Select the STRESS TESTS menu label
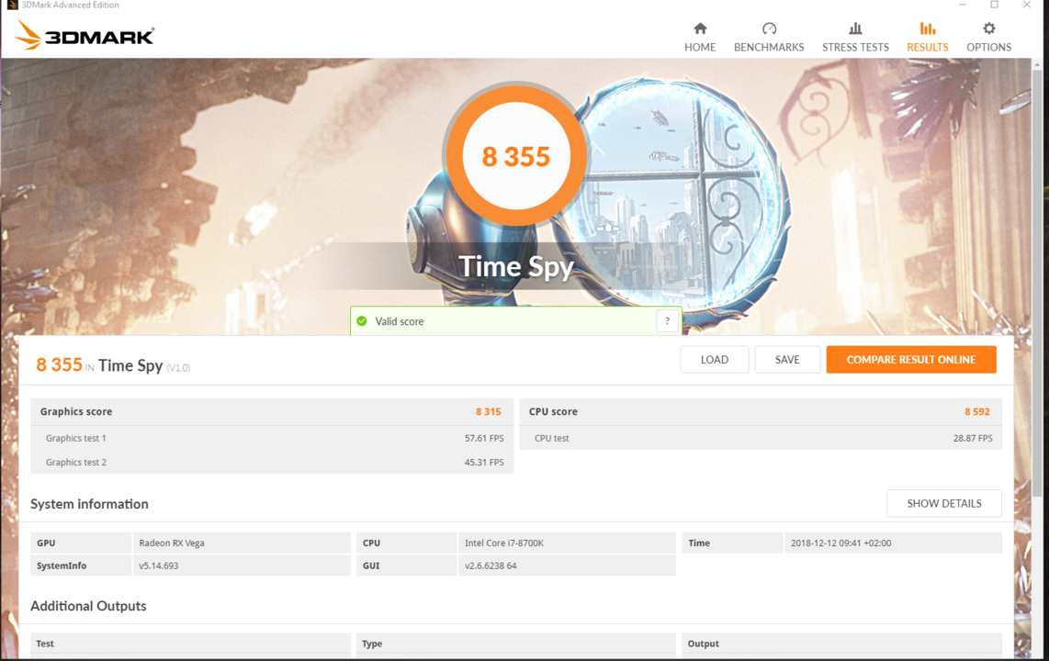The image size is (1049, 661). (x=855, y=48)
